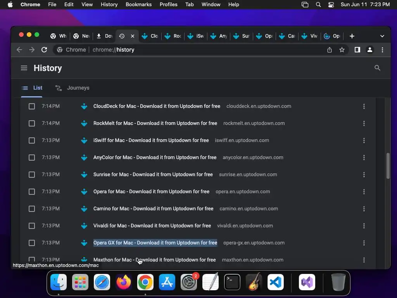
Task: Launch Safari from the Dock
Action: [x=102, y=282]
